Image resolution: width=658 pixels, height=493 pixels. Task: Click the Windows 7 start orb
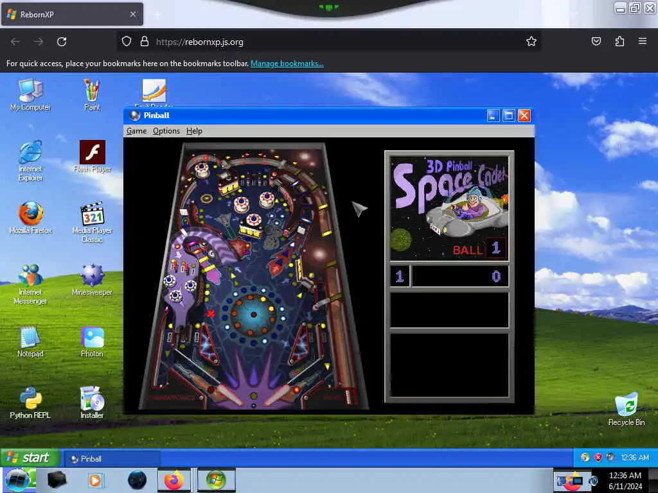click(17, 480)
